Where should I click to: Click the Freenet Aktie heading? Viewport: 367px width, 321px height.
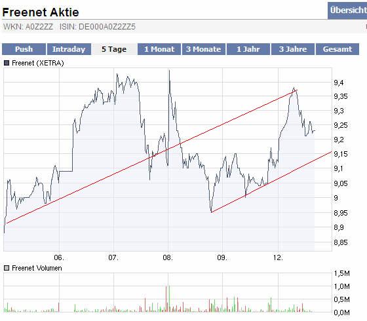coord(41,12)
